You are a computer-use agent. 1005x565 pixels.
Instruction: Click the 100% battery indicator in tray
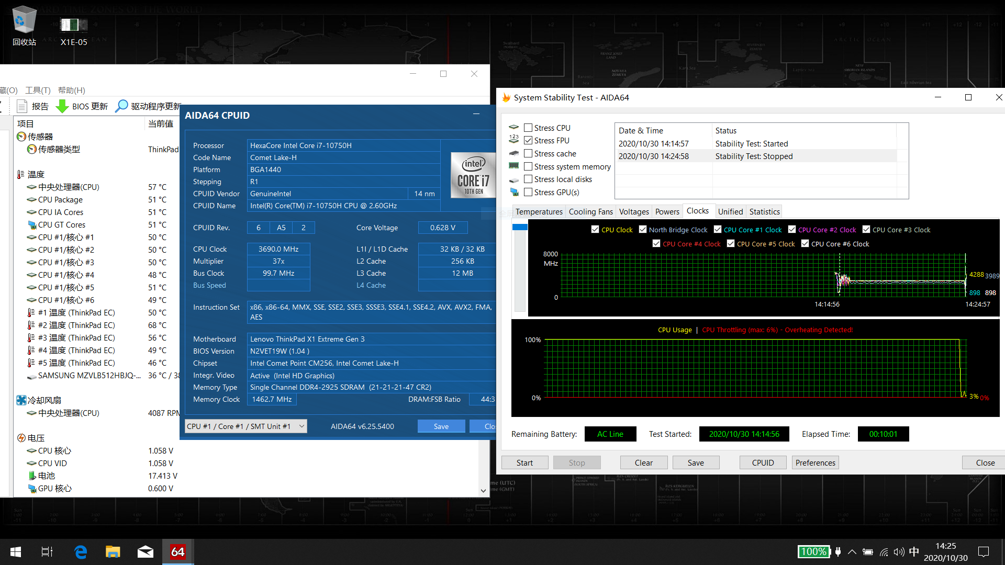pos(813,552)
